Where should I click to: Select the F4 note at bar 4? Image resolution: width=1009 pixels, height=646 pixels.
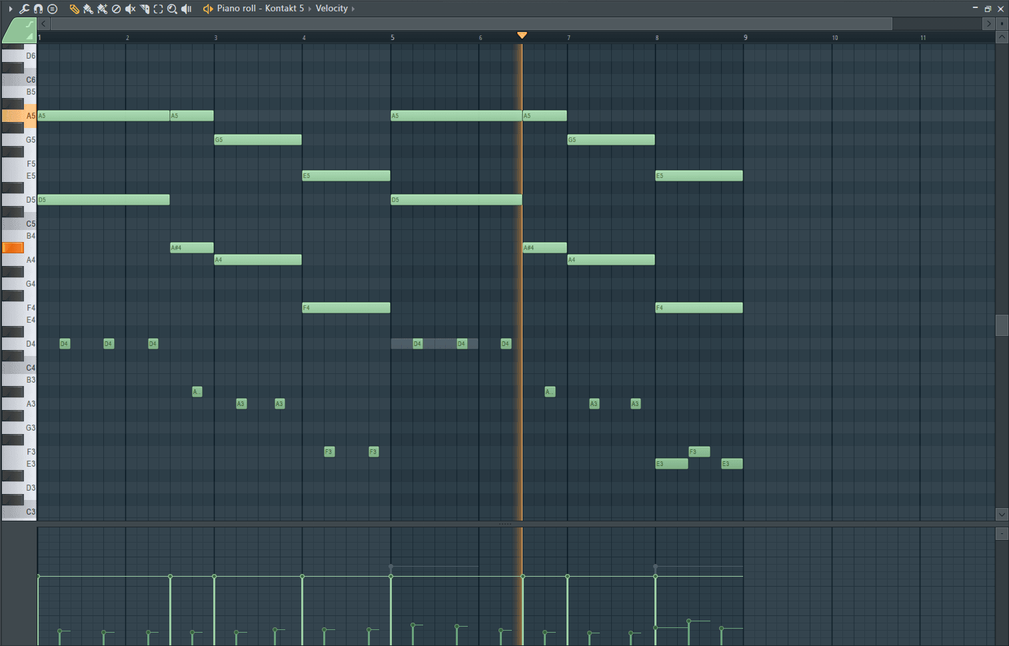pos(346,308)
